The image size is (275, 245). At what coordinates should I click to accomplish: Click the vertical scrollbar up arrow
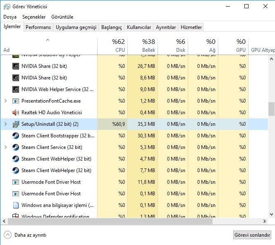pos(271,59)
